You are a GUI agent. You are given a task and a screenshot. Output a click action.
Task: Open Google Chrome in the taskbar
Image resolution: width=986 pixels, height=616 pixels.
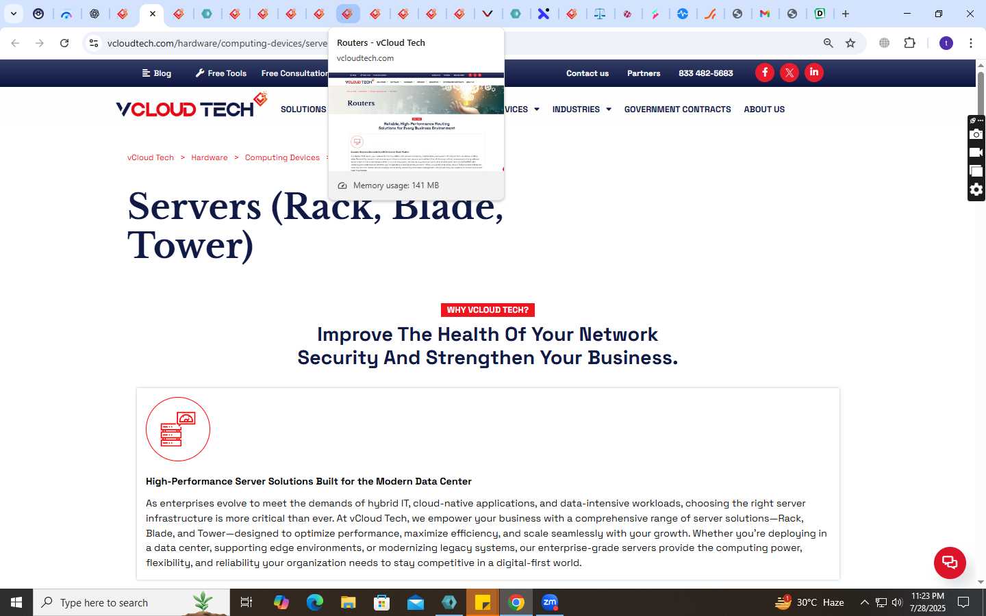516,602
